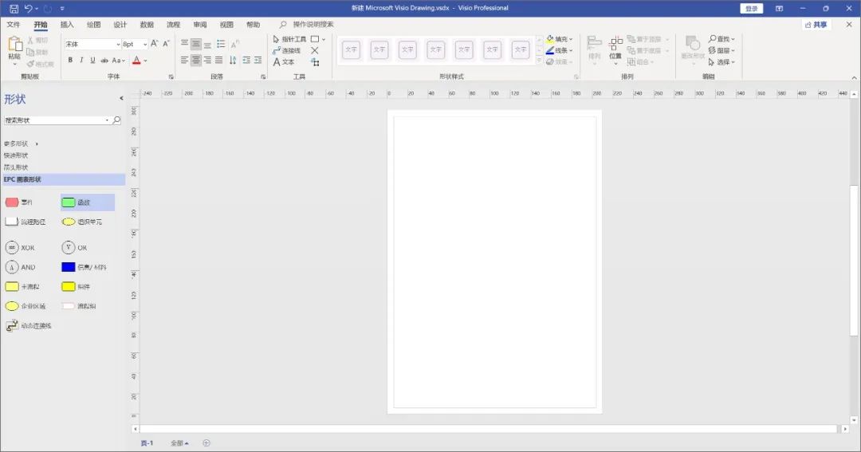Decrease font size with smaller A icon
The width and height of the screenshot is (861, 452).
tap(166, 43)
